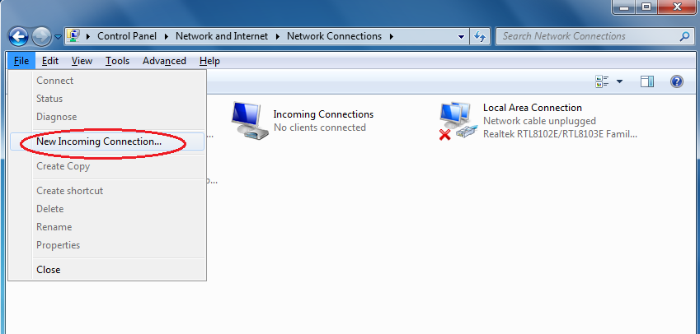700x334 pixels.
Task: Open the Edit menu
Action: coord(50,61)
